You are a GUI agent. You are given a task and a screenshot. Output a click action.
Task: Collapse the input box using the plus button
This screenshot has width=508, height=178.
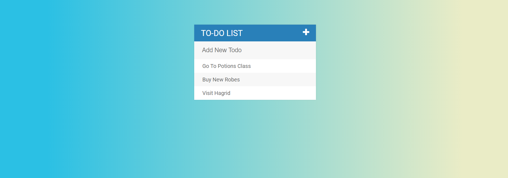pyautogui.click(x=306, y=32)
